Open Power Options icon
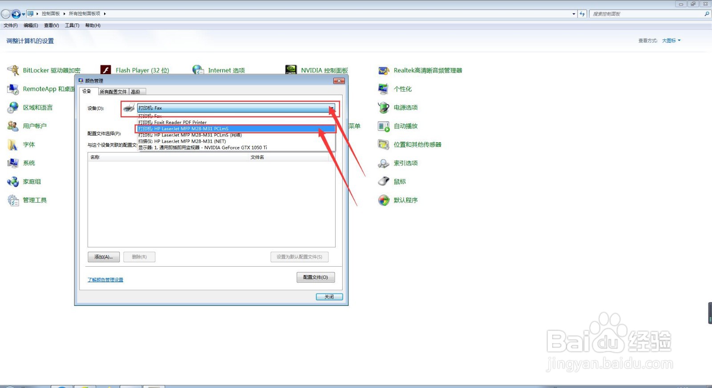 (x=384, y=108)
